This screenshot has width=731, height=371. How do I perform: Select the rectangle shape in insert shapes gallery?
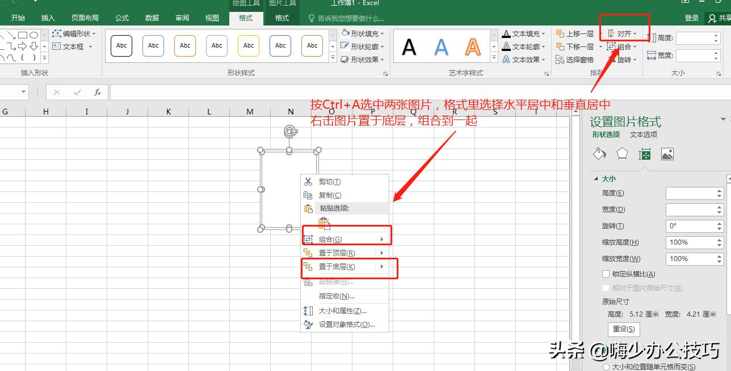pos(23,35)
